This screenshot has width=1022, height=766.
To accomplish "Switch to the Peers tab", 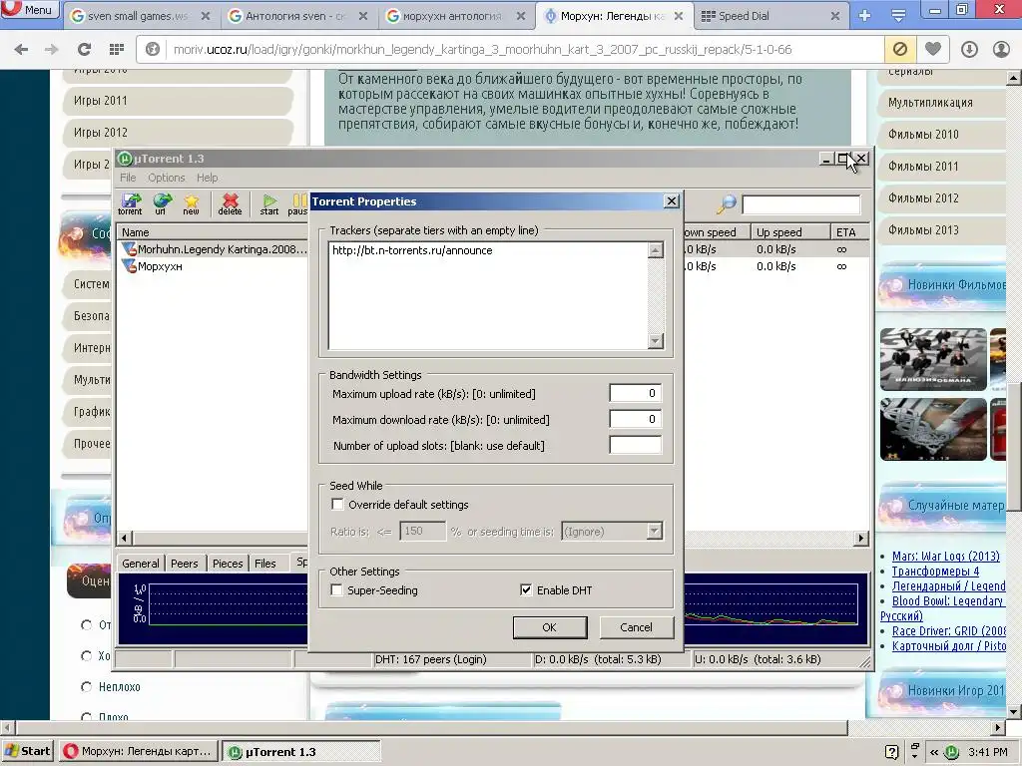I will tap(185, 564).
